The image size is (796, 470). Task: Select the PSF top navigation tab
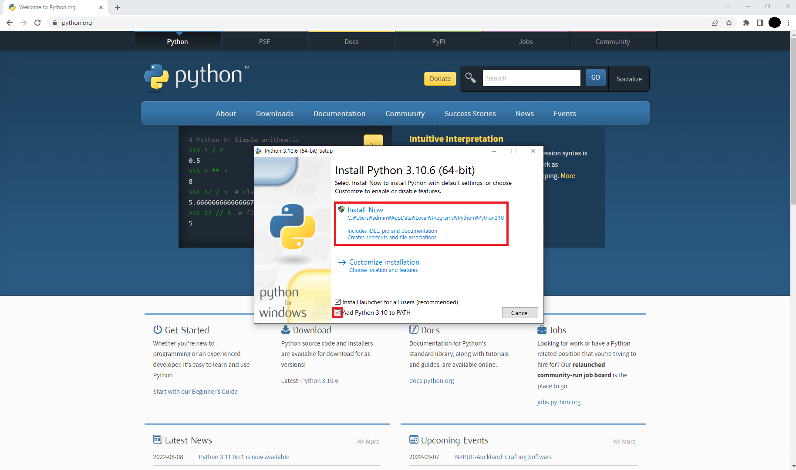(x=265, y=42)
